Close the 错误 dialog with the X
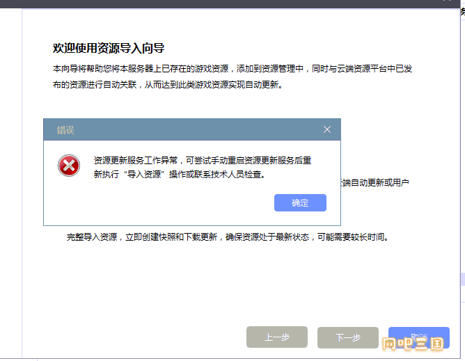Image resolution: width=465 pixels, height=361 pixels. (327, 129)
